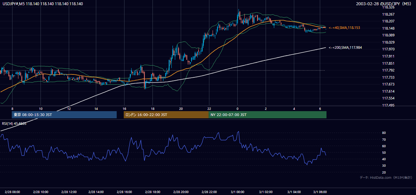
Task: Click hour tick 12 on the chart axis
Action: (x=69, y=109)
